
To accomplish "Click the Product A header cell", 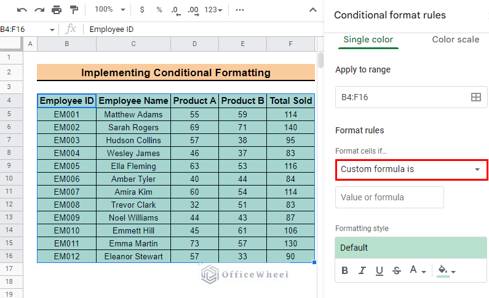I will (194, 101).
